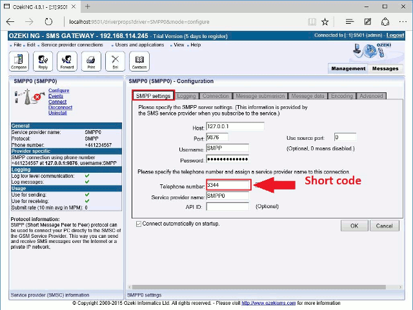Open a new browser tab
Image resolution: width=413 pixels, height=310 pixels.
88,6
